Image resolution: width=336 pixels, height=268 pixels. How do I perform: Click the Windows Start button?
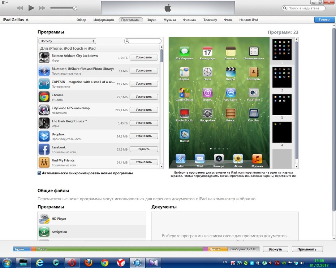[7, 263]
